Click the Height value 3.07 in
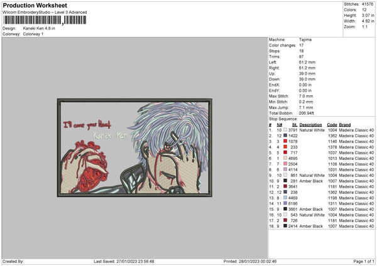Image resolution: width=377 pixels, height=266 pixels. [x=368, y=15]
